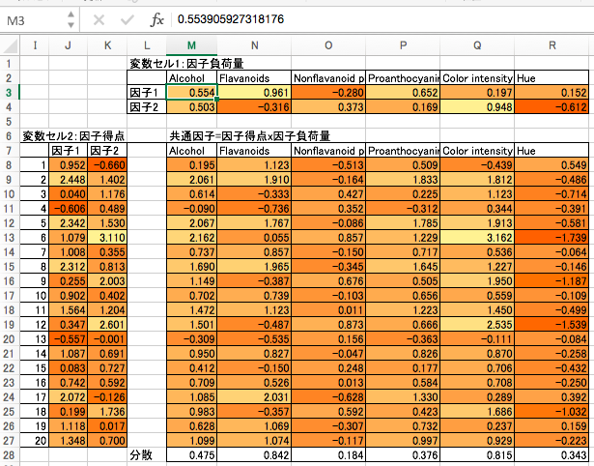The width and height of the screenshot is (594, 466).
Task: Select column Q header
Action: coord(477,45)
